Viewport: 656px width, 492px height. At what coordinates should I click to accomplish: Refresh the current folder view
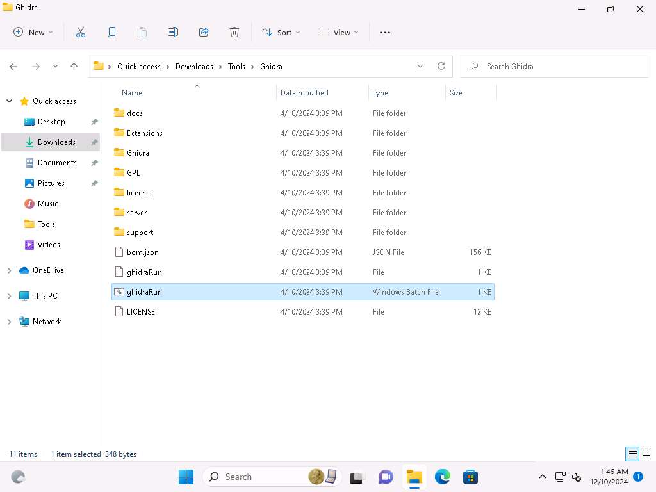[441, 66]
